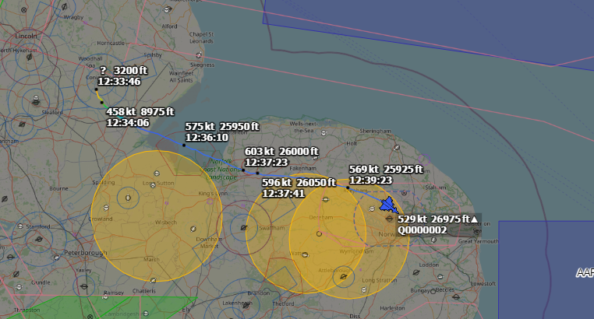594x319 pixels.
Task: Select the airfield symbol near Attleborough
Action: 344,277
